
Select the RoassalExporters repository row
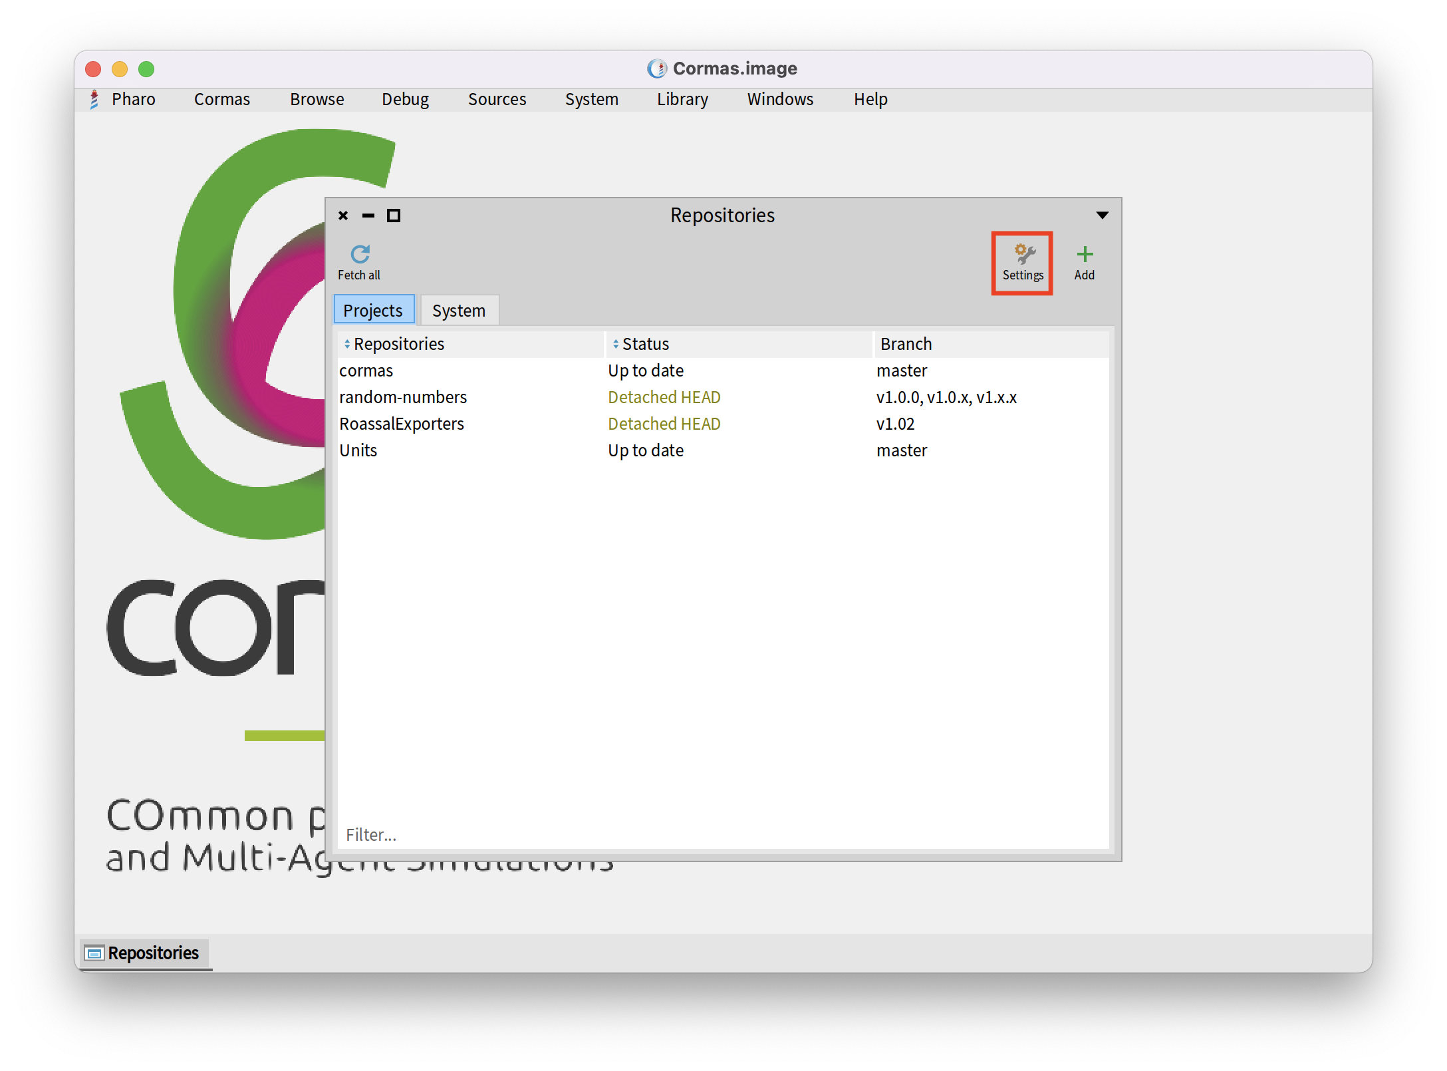coord(402,424)
